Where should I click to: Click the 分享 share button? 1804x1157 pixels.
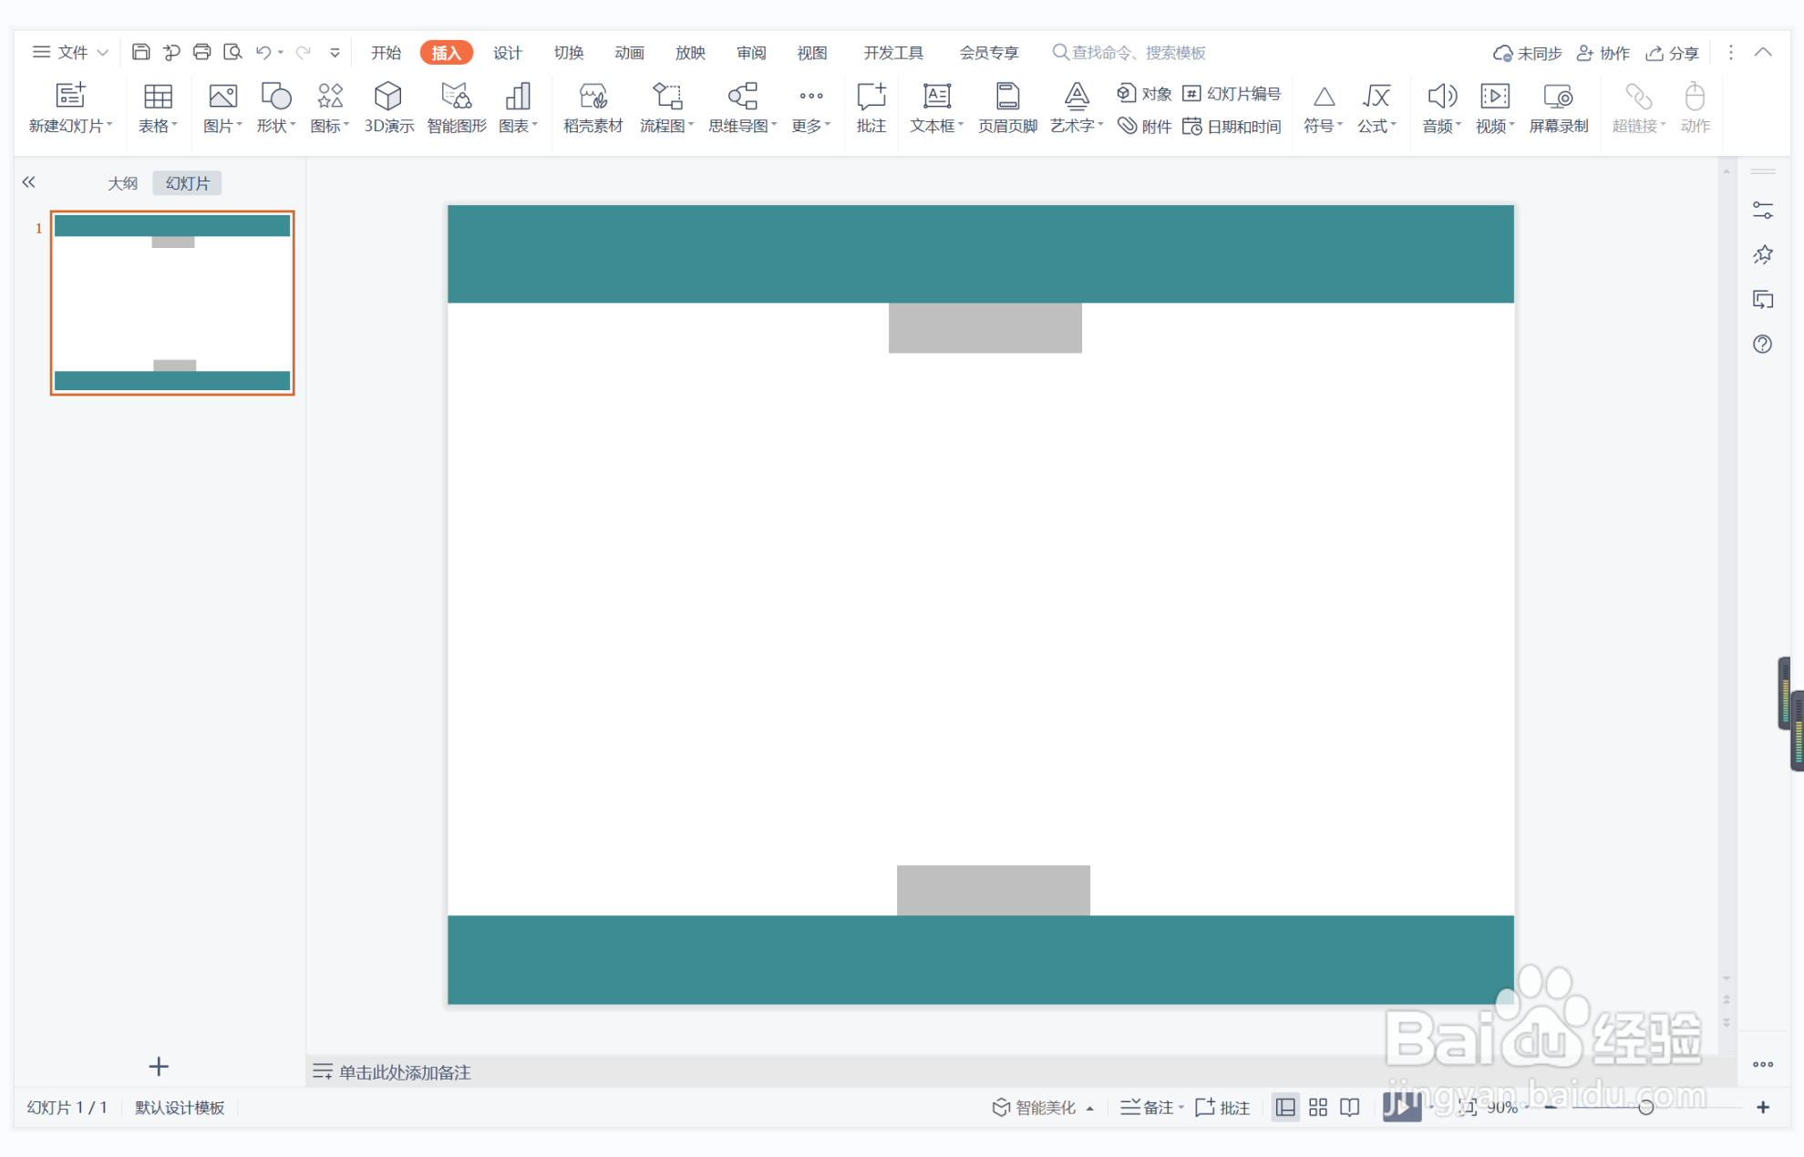click(1672, 53)
